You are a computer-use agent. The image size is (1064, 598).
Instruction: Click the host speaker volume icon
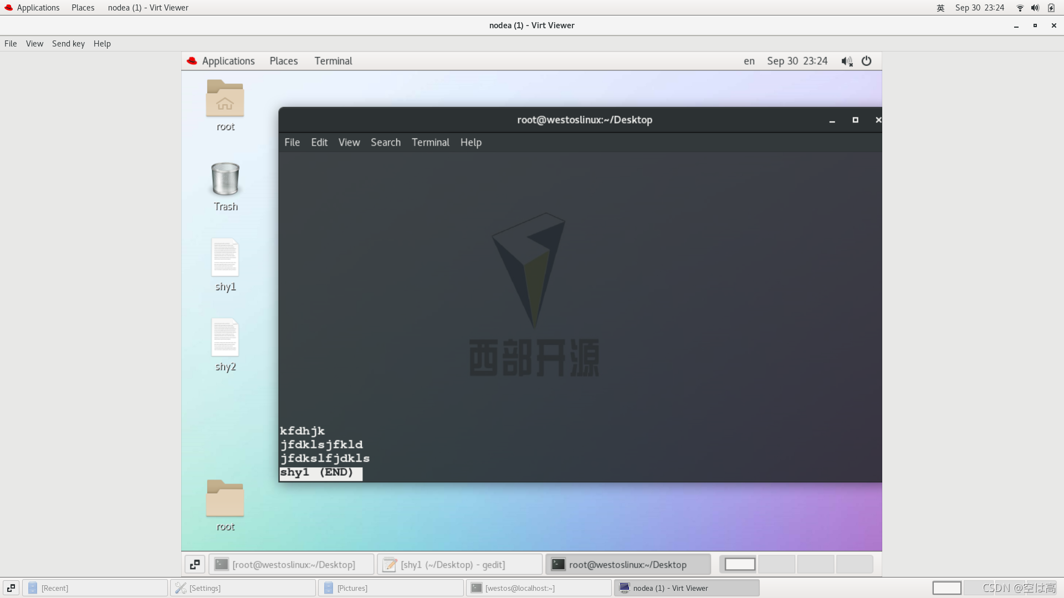click(1035, 8)
